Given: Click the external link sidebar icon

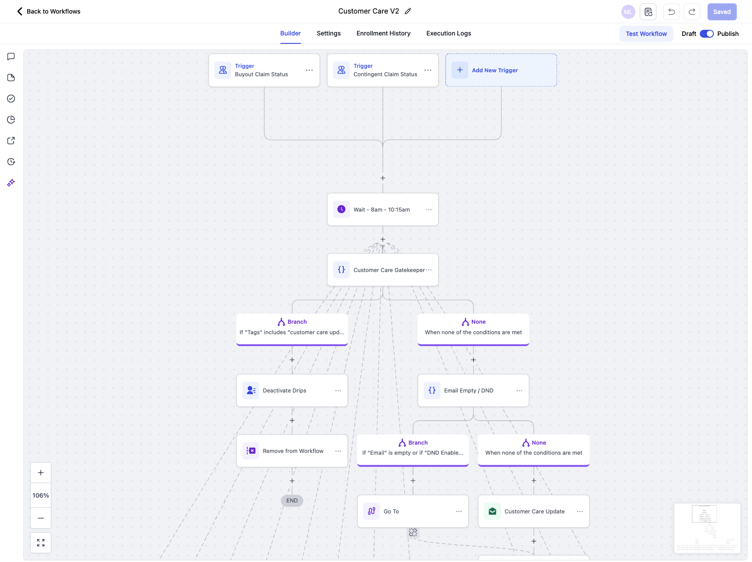Looking at the screenshot, I should click(11, 141).
